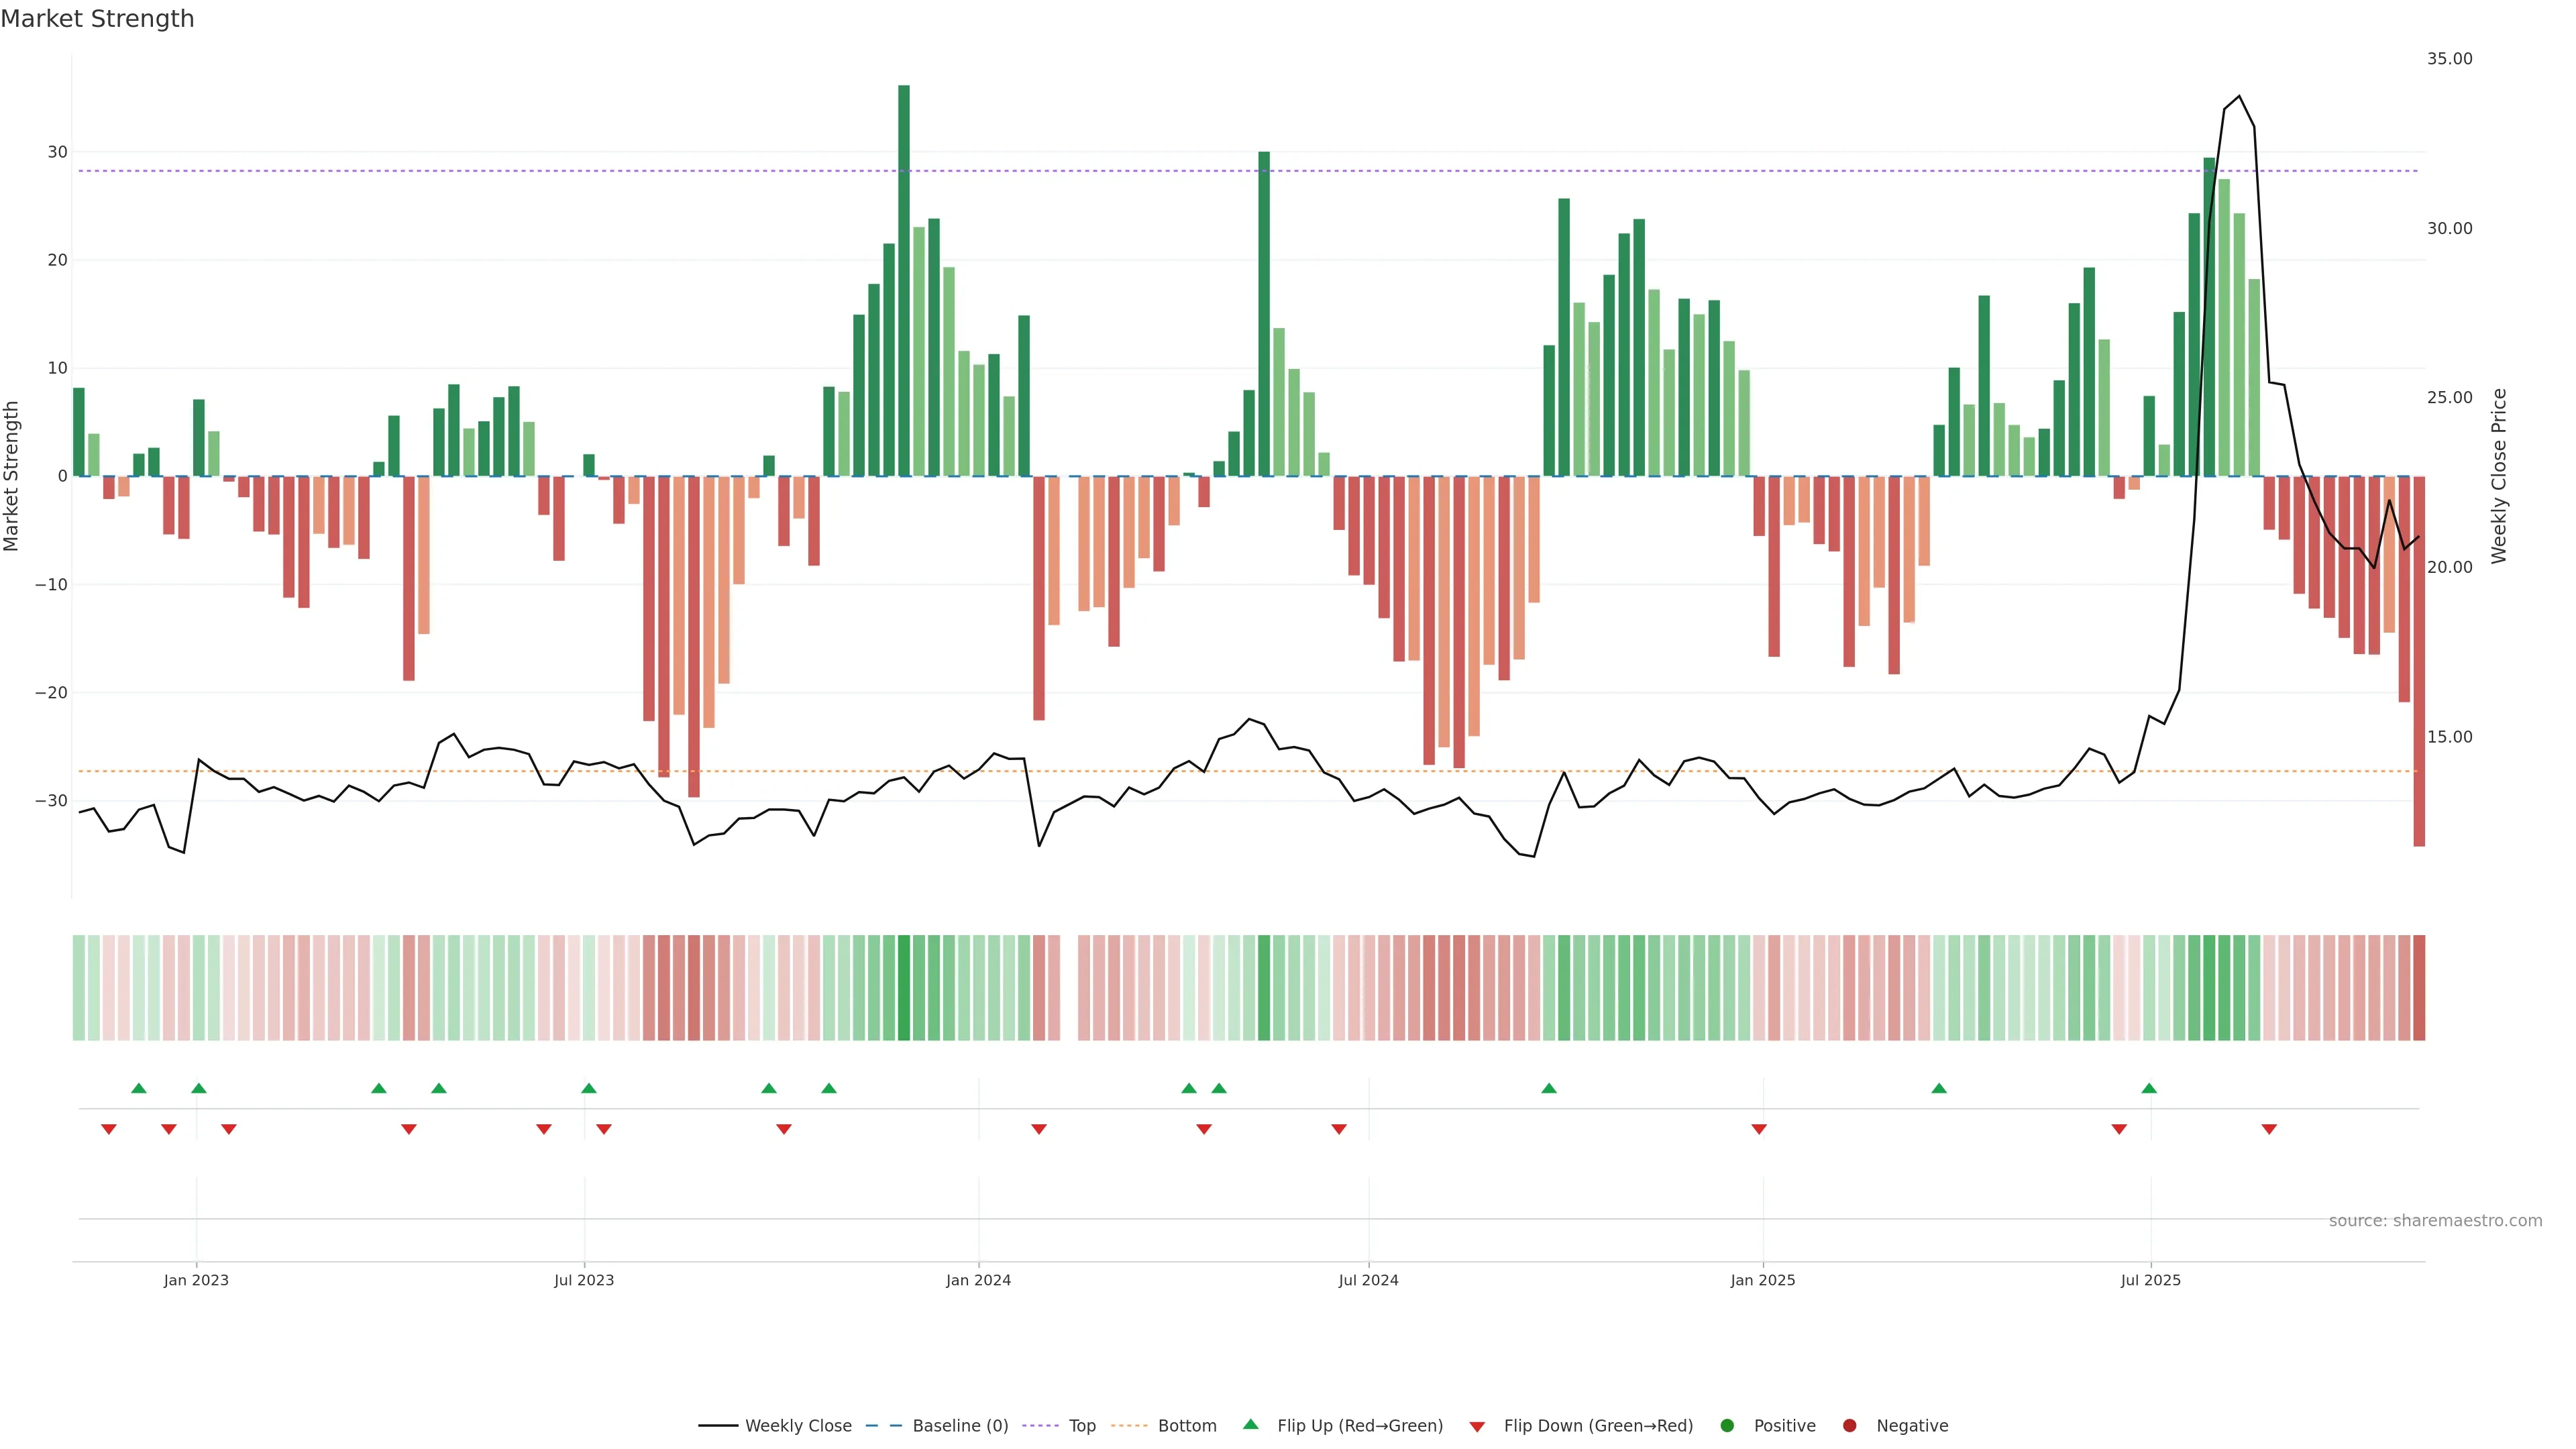This screenshot has width=2576, height=1449.
Task: Click the Market Strength chart title
Action: click(x=97, y=19)
